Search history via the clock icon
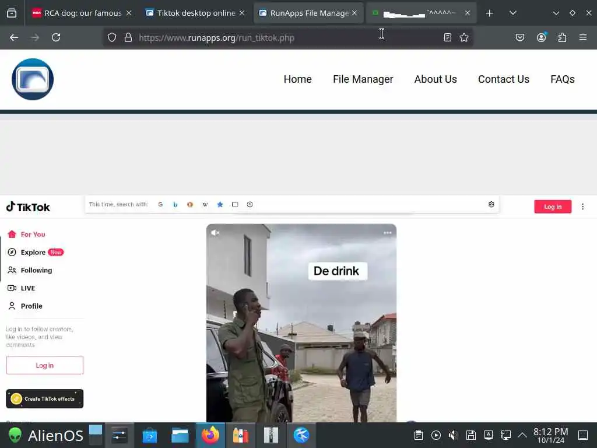597x448 pixels. (x=250, y=205)
